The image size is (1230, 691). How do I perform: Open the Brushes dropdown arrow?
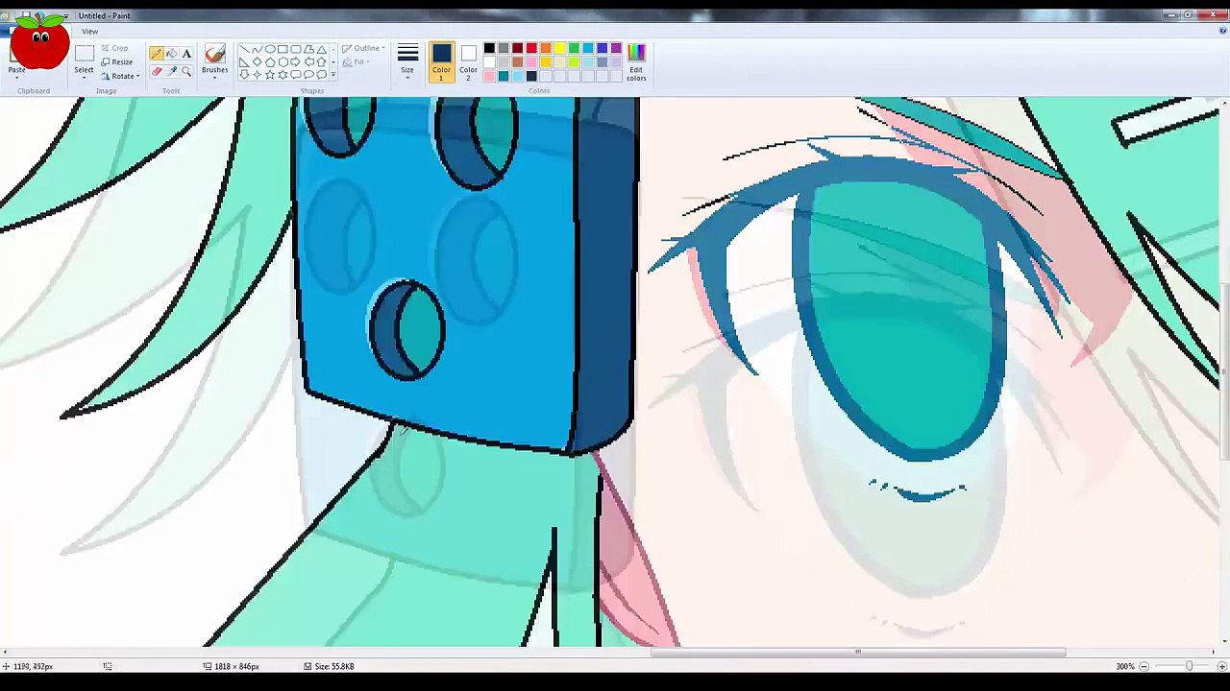coord(214,76)
